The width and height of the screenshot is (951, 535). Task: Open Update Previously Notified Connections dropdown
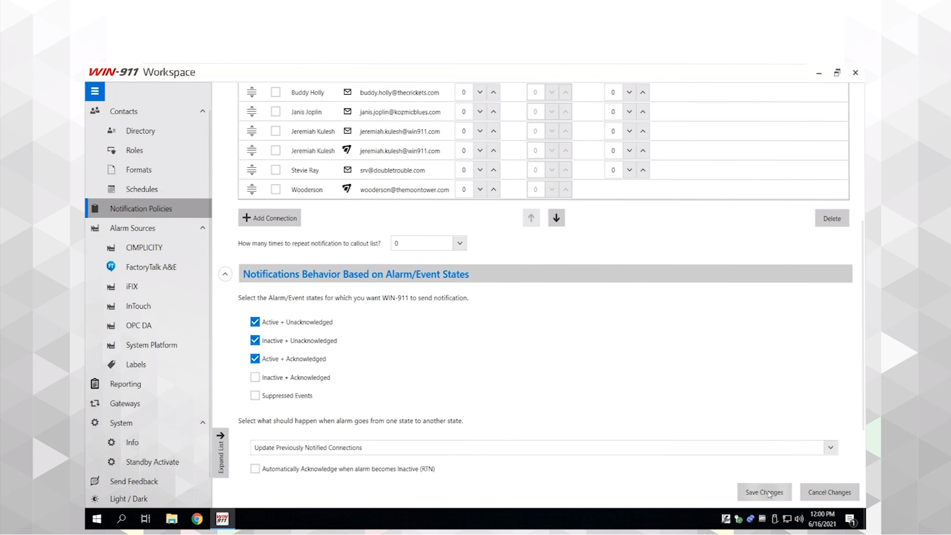point(830,448)
